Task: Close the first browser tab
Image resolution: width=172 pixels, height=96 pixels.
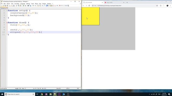Action: (x=102, y=2)
